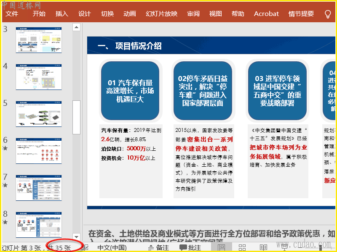
Task: Click the thumbnail pane scrollbar thumb
Action: point(76,117)
